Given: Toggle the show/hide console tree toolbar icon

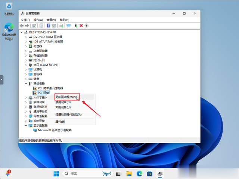Looking at the screenshot, I should [34, 26].
